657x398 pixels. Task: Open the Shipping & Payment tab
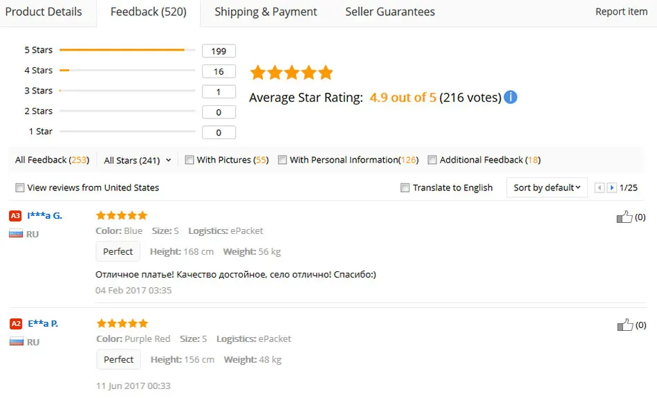(266, 12)
